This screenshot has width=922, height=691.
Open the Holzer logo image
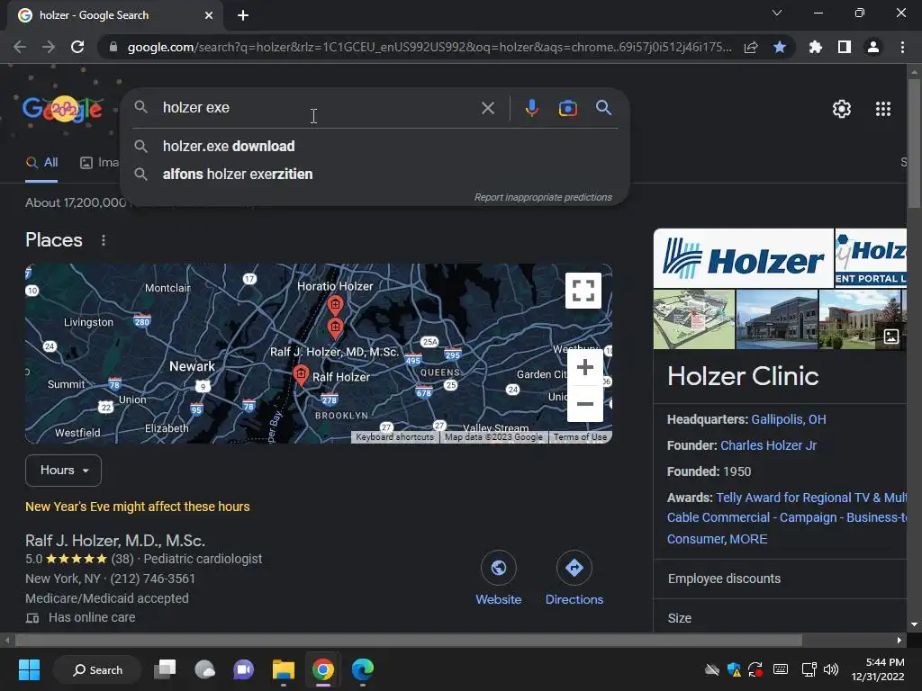click(743, 258)
